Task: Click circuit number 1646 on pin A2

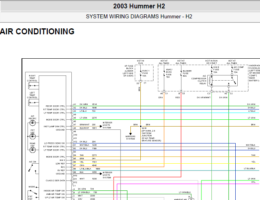Action: tap(95, 108)
